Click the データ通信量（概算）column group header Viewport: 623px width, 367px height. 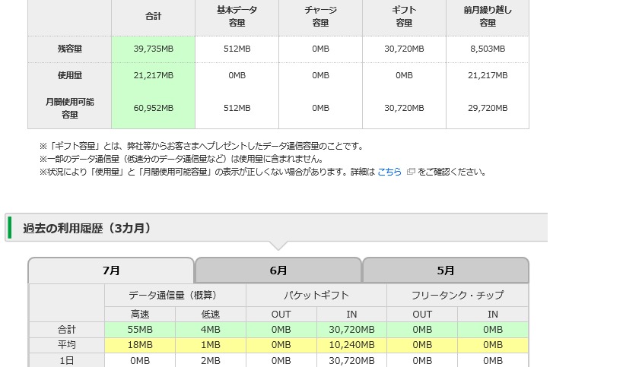coord(175,295)
